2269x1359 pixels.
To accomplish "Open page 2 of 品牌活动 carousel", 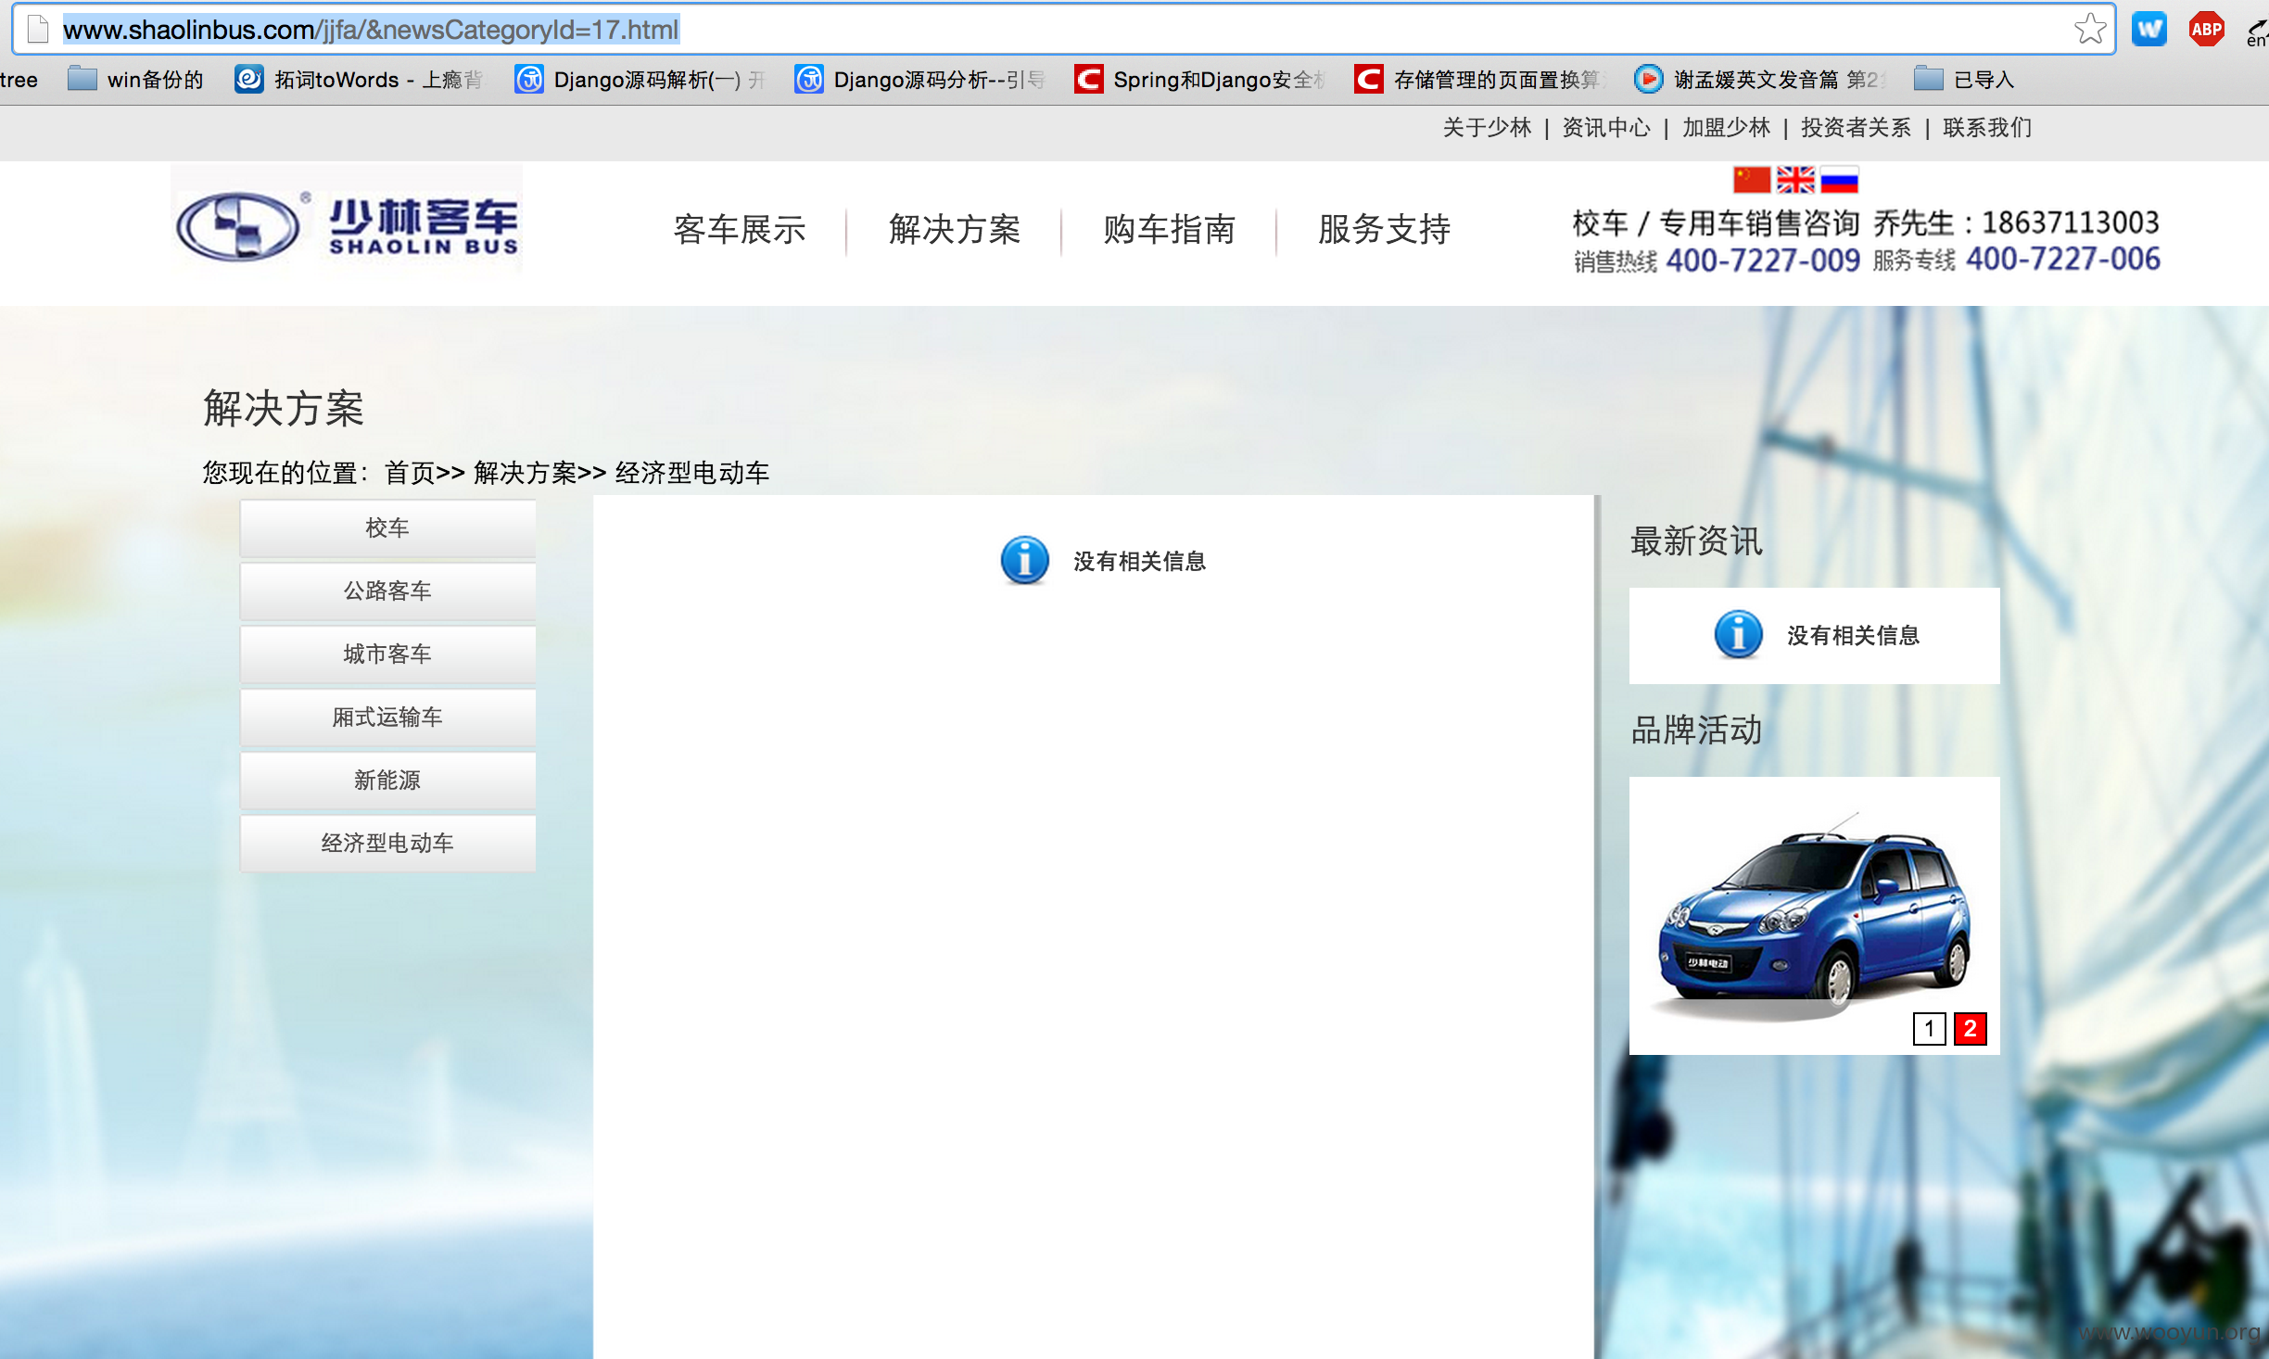I will click(x=1970, y=1029).
